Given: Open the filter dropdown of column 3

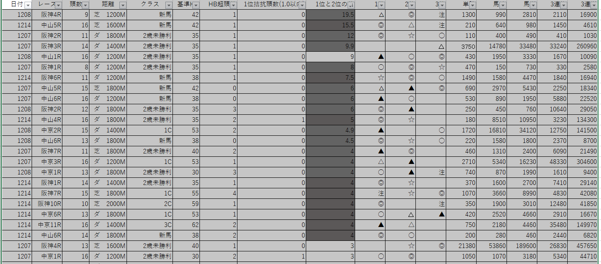Looking at the screenshot, I should [x=442, y=5].
